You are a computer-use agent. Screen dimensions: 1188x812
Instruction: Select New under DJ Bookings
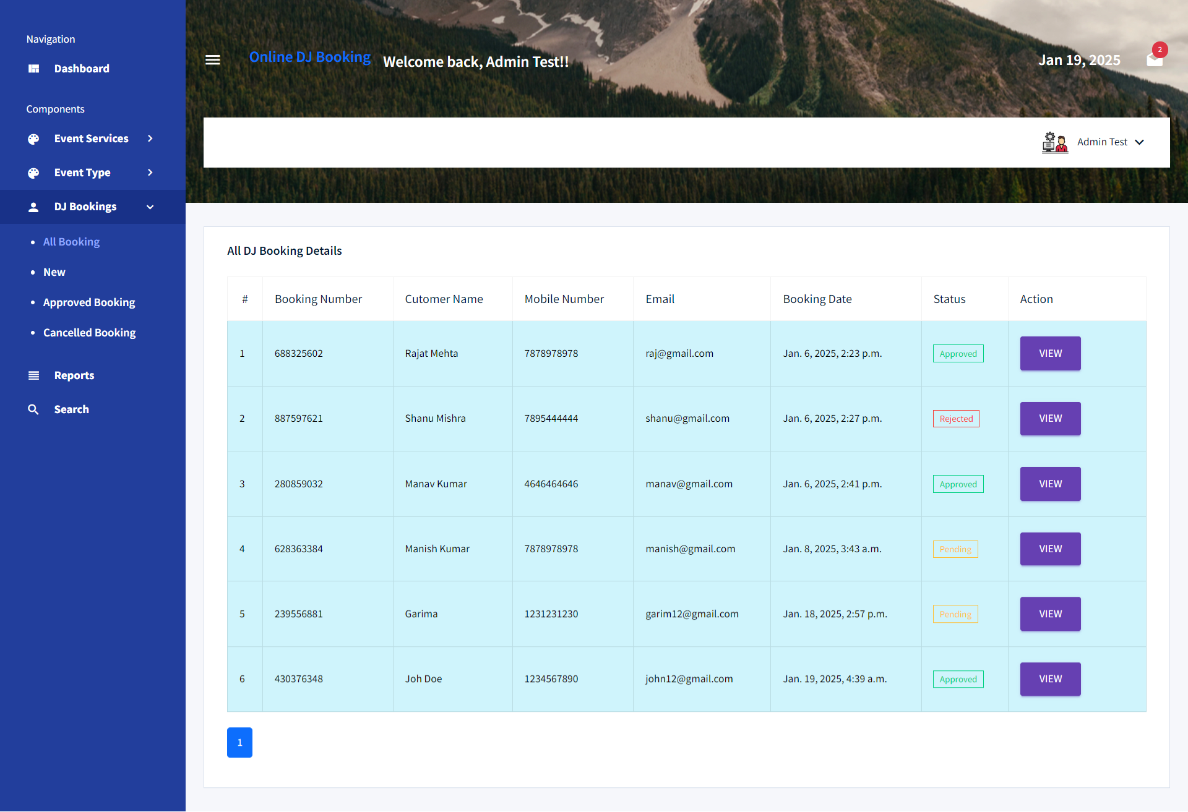pyautogui.click(x=54, y=272)
